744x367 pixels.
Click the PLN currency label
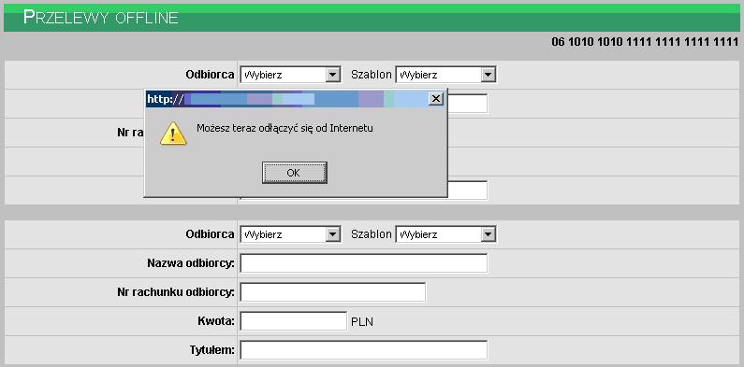(x=362, y=322)
